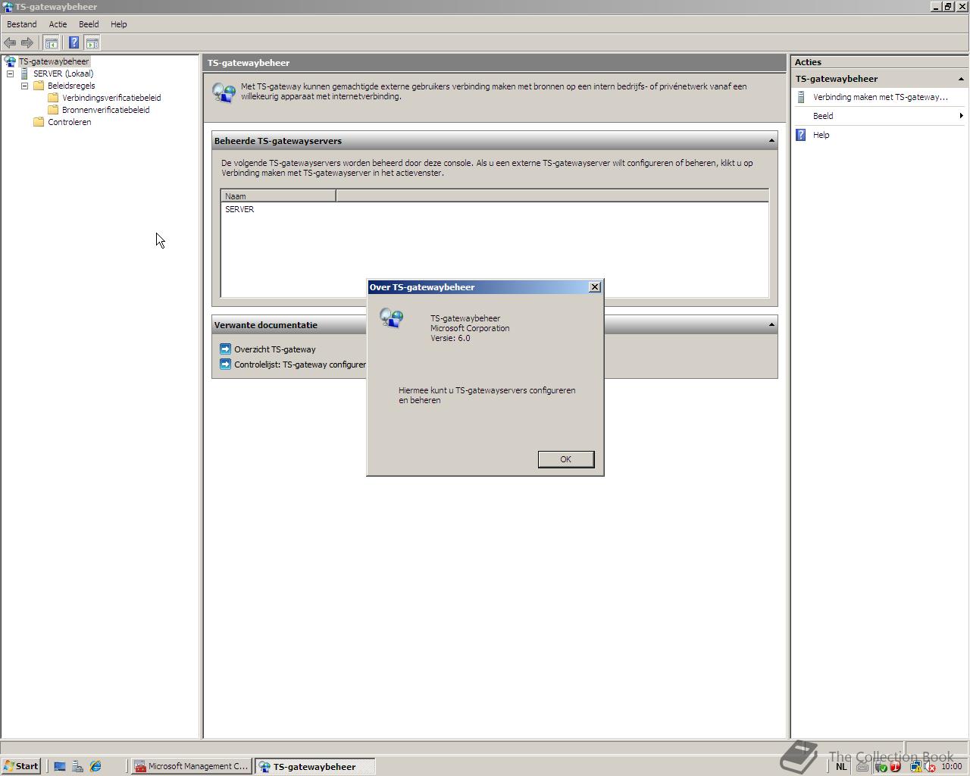Choose Verbinding maken met TS-gateway action
The image size is (970, 776).
pos(881,97)
